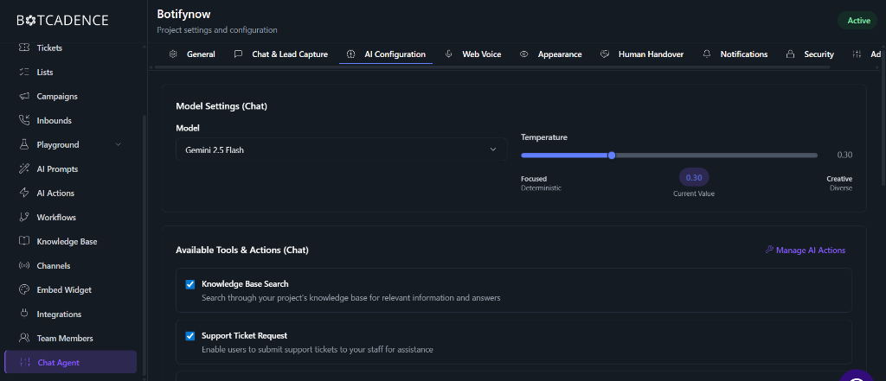The width and height of the screenshot is (886, 381).
Task: Click the Active status badge
Action: point(857,21)
